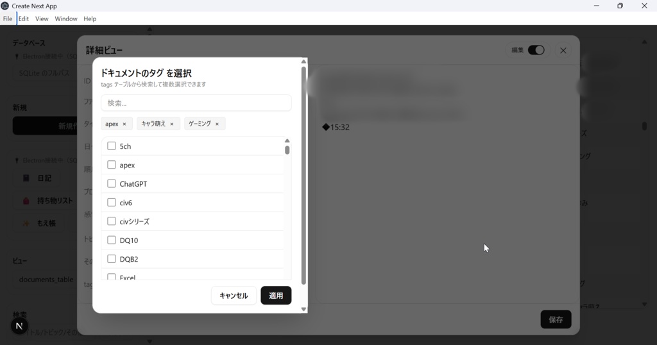Image resolution: width=657 pixels, height=345 pixels.
Task: Open the もえ帳 sidebar item
Action: point(40,224)
